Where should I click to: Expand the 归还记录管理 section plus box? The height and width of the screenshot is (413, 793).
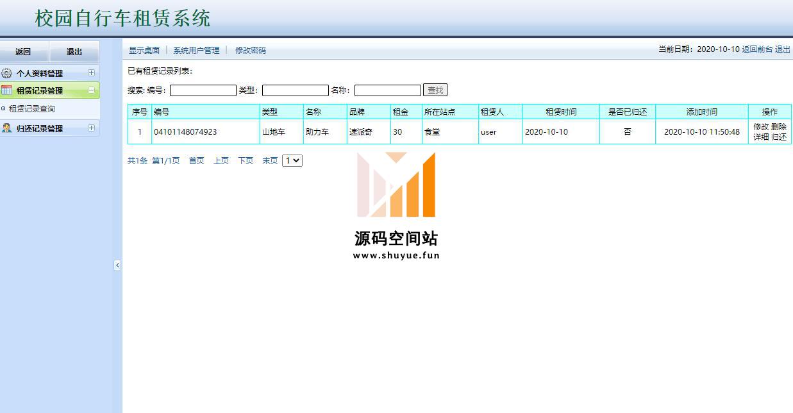pyautogui.click(x=91, y=128)
